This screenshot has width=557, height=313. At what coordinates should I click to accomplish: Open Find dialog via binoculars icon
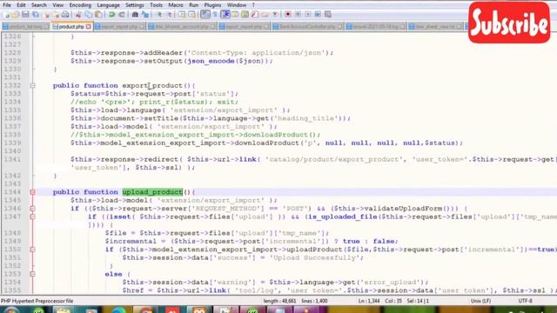pos(135,15)
